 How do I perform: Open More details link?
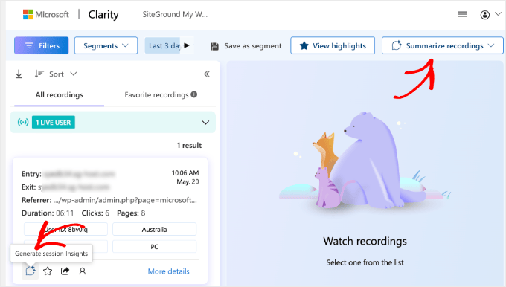(x=168, y=271)
